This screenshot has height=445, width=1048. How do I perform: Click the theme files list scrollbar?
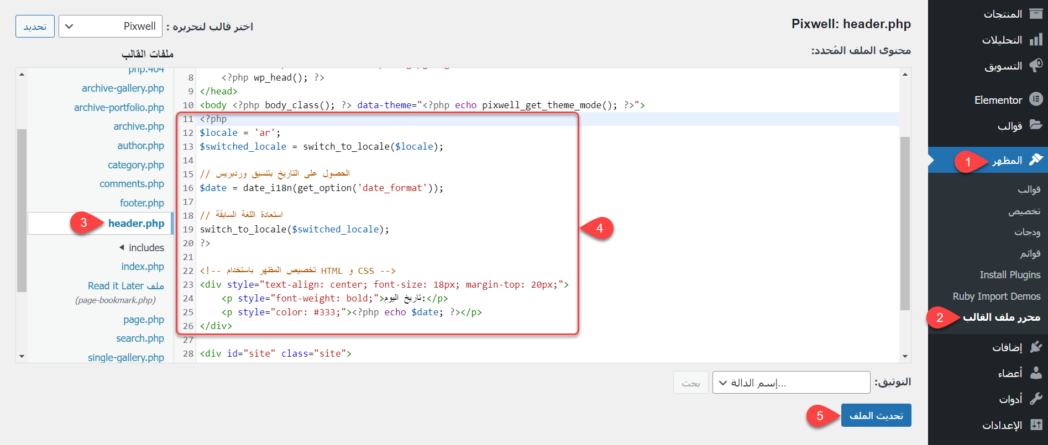[x=22, y=210]
